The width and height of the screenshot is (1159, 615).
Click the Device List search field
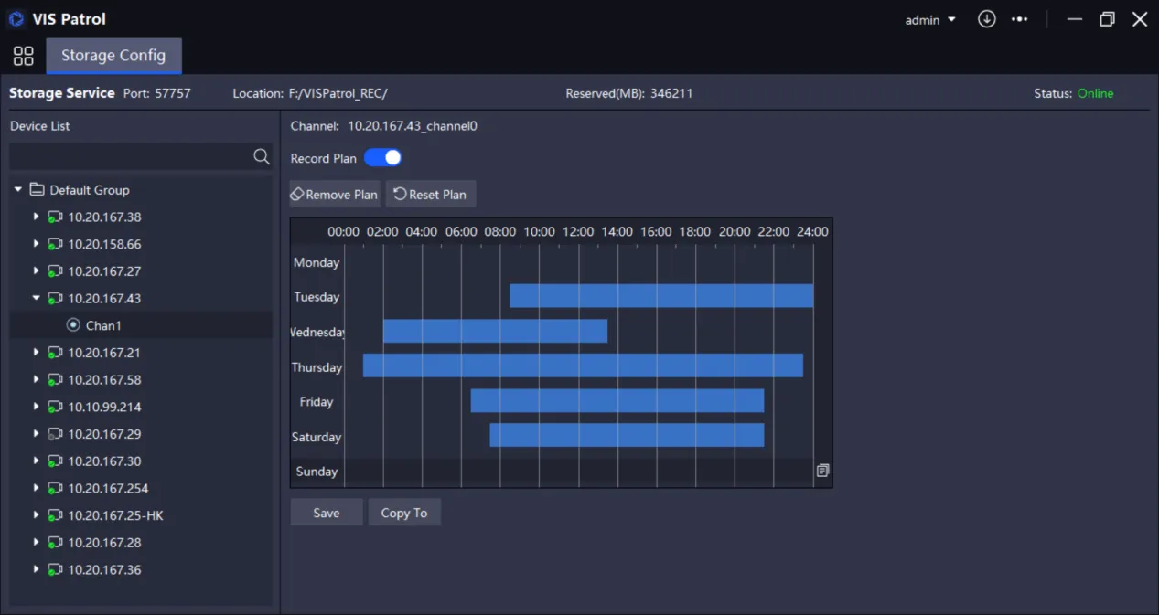click(x=128, y=157)
